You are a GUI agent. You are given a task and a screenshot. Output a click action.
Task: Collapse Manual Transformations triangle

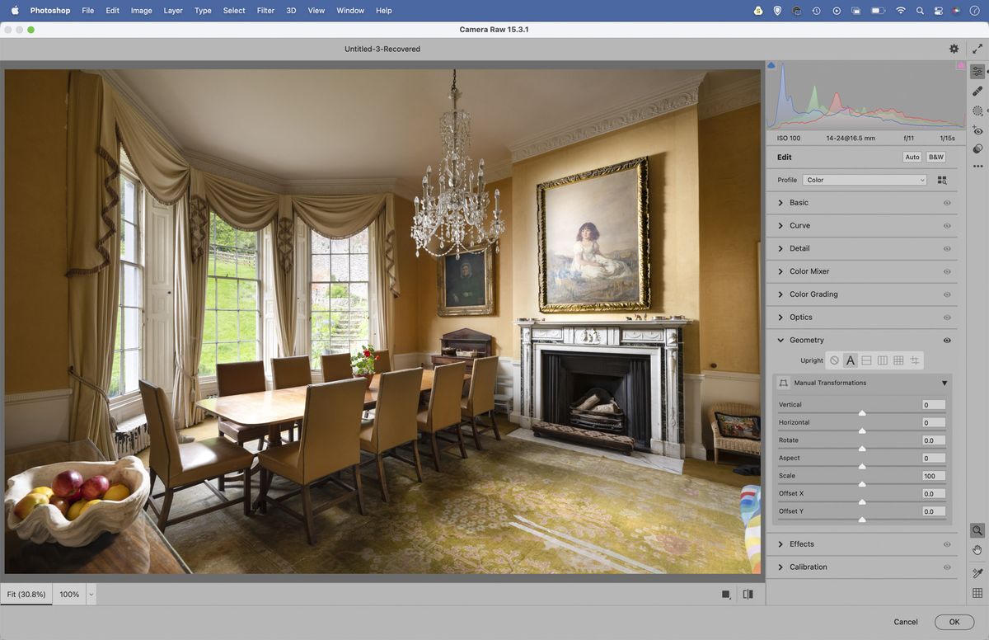[x=944, y=383]
